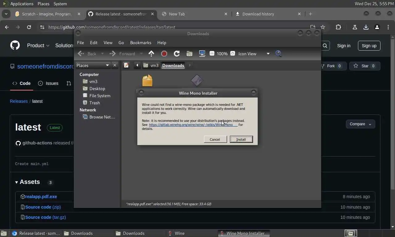Click the left path-scroll arrow before vm3
This screenshot has height=237, width=395.
tap(137, 65)
